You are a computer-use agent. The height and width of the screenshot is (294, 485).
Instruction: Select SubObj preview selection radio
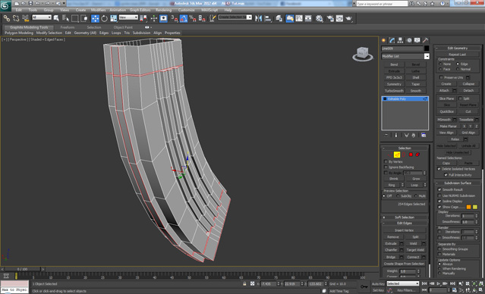coord(398,195)
